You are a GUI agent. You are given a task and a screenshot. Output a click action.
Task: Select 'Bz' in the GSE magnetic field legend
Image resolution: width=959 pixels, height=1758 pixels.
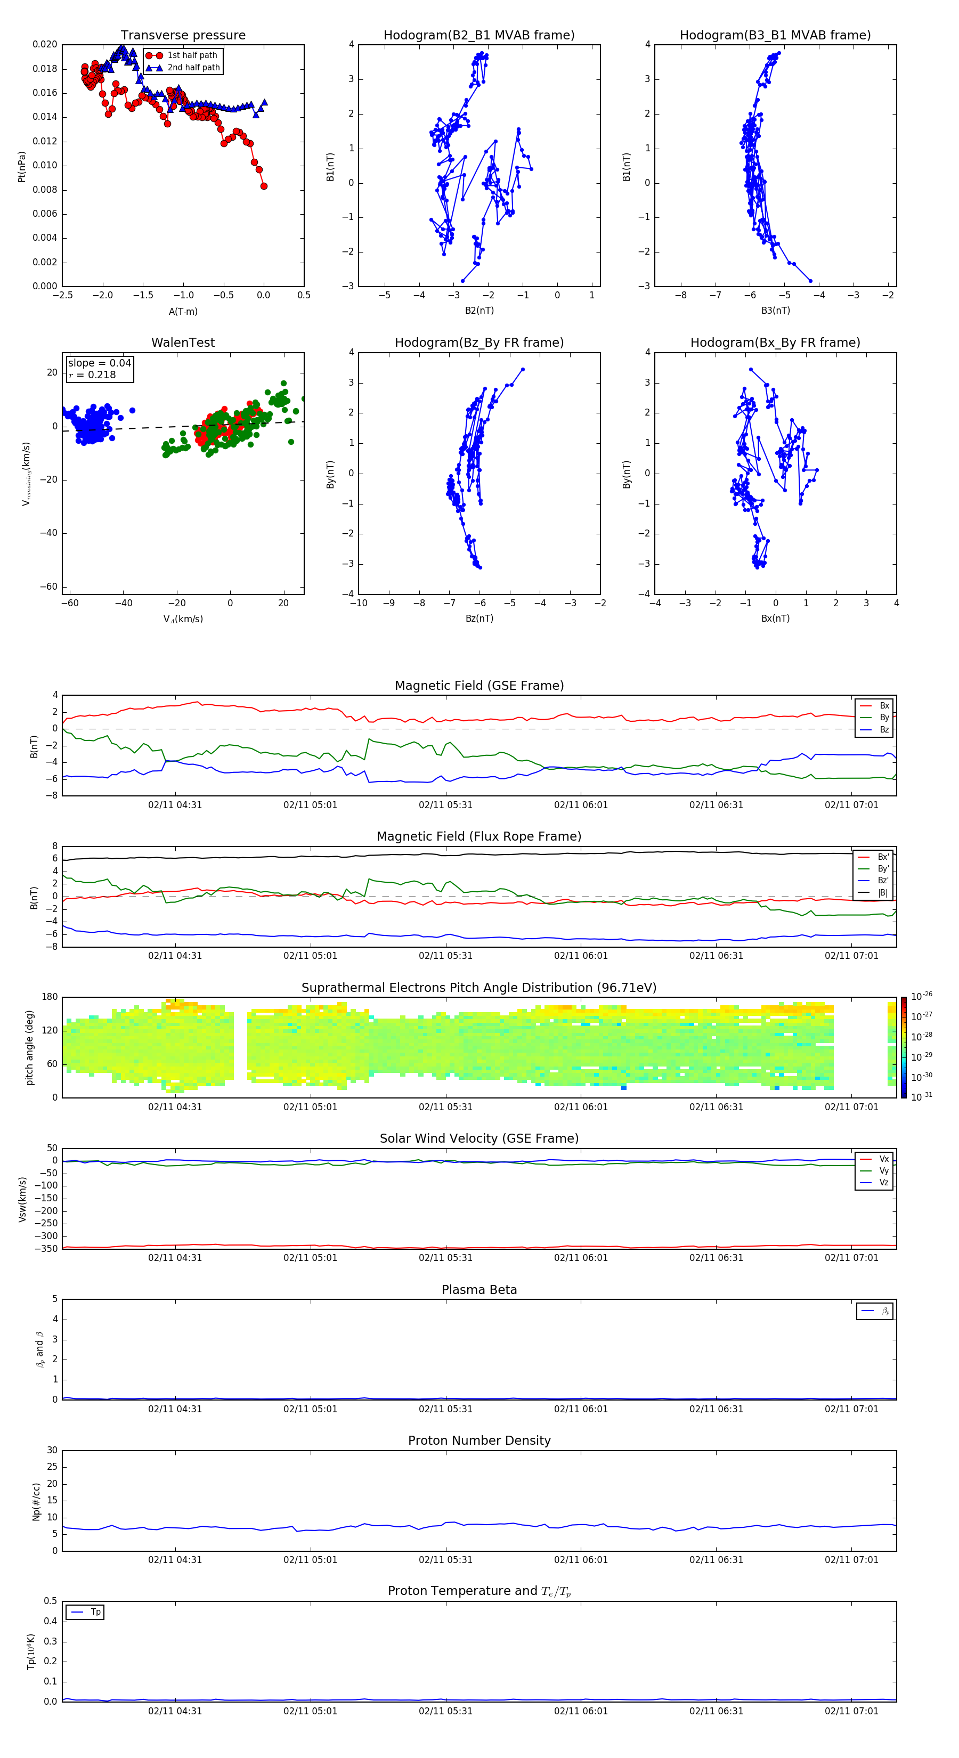[x=875, y=729]
